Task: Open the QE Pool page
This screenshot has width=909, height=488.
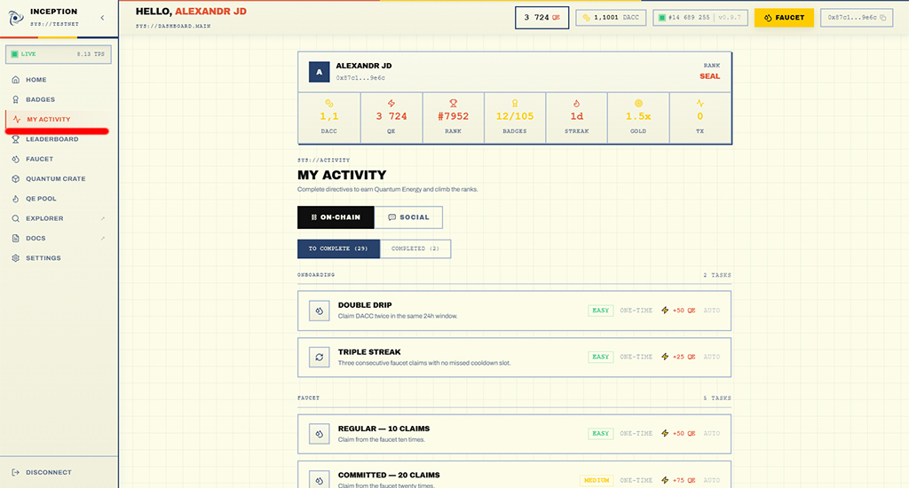Action: tap(41, 199)
